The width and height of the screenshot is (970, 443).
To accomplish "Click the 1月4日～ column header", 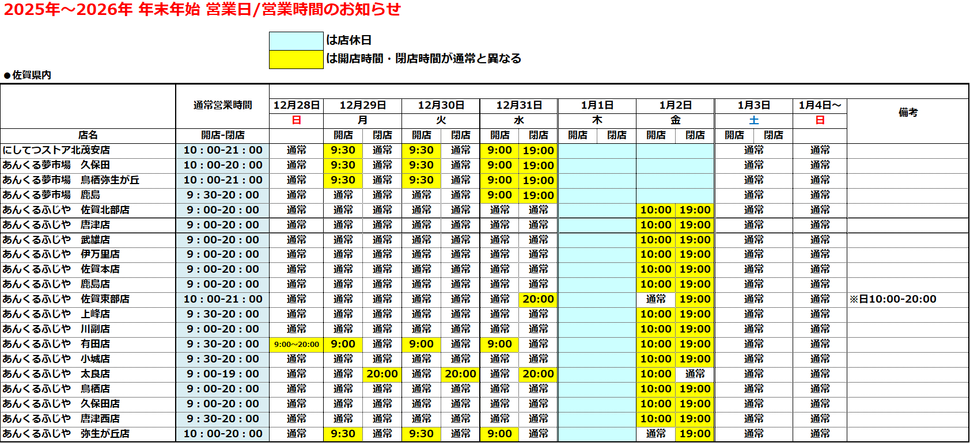I will tap(820, 105).
